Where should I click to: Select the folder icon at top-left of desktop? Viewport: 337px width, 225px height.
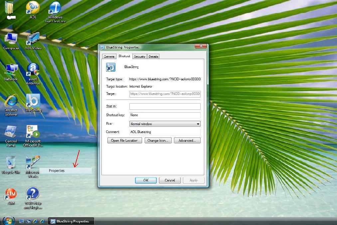coord(10,10)
